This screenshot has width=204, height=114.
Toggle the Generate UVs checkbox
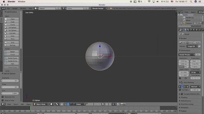[x=3, y=97]
